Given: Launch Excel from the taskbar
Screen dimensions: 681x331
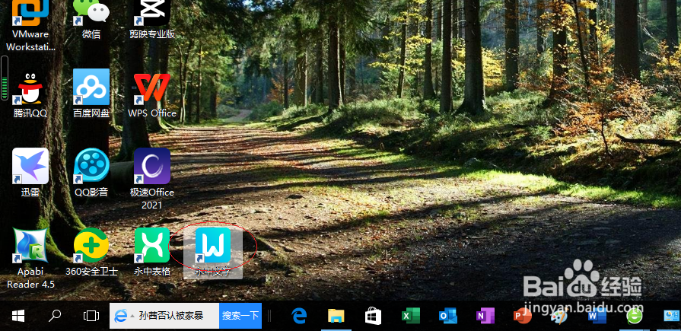Looking at the screenshot, I should pyautogui.click(x=410, y=316).
